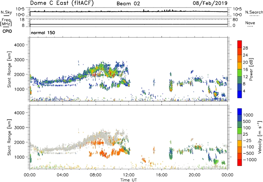The width and height of the screenshot is (263, 182).
Task: Click the velocity panel's 'Slant Range [km]' axis title
Action: [9, 137]
